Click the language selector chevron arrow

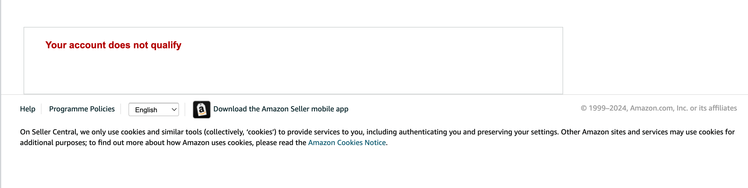click(x=174, y=109)
